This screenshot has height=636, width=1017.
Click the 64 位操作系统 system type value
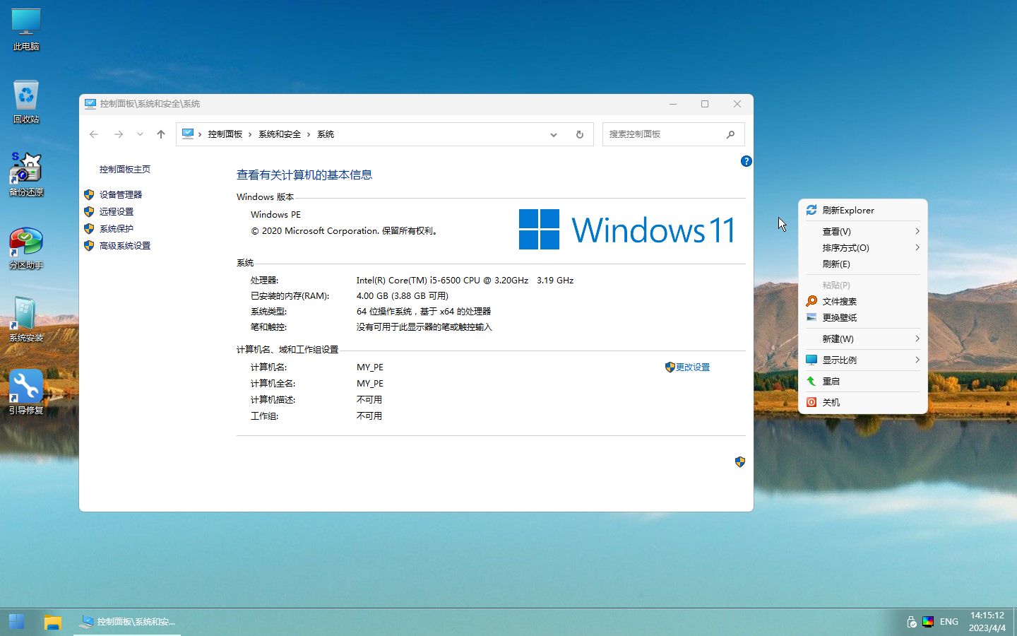pos(424,312)
